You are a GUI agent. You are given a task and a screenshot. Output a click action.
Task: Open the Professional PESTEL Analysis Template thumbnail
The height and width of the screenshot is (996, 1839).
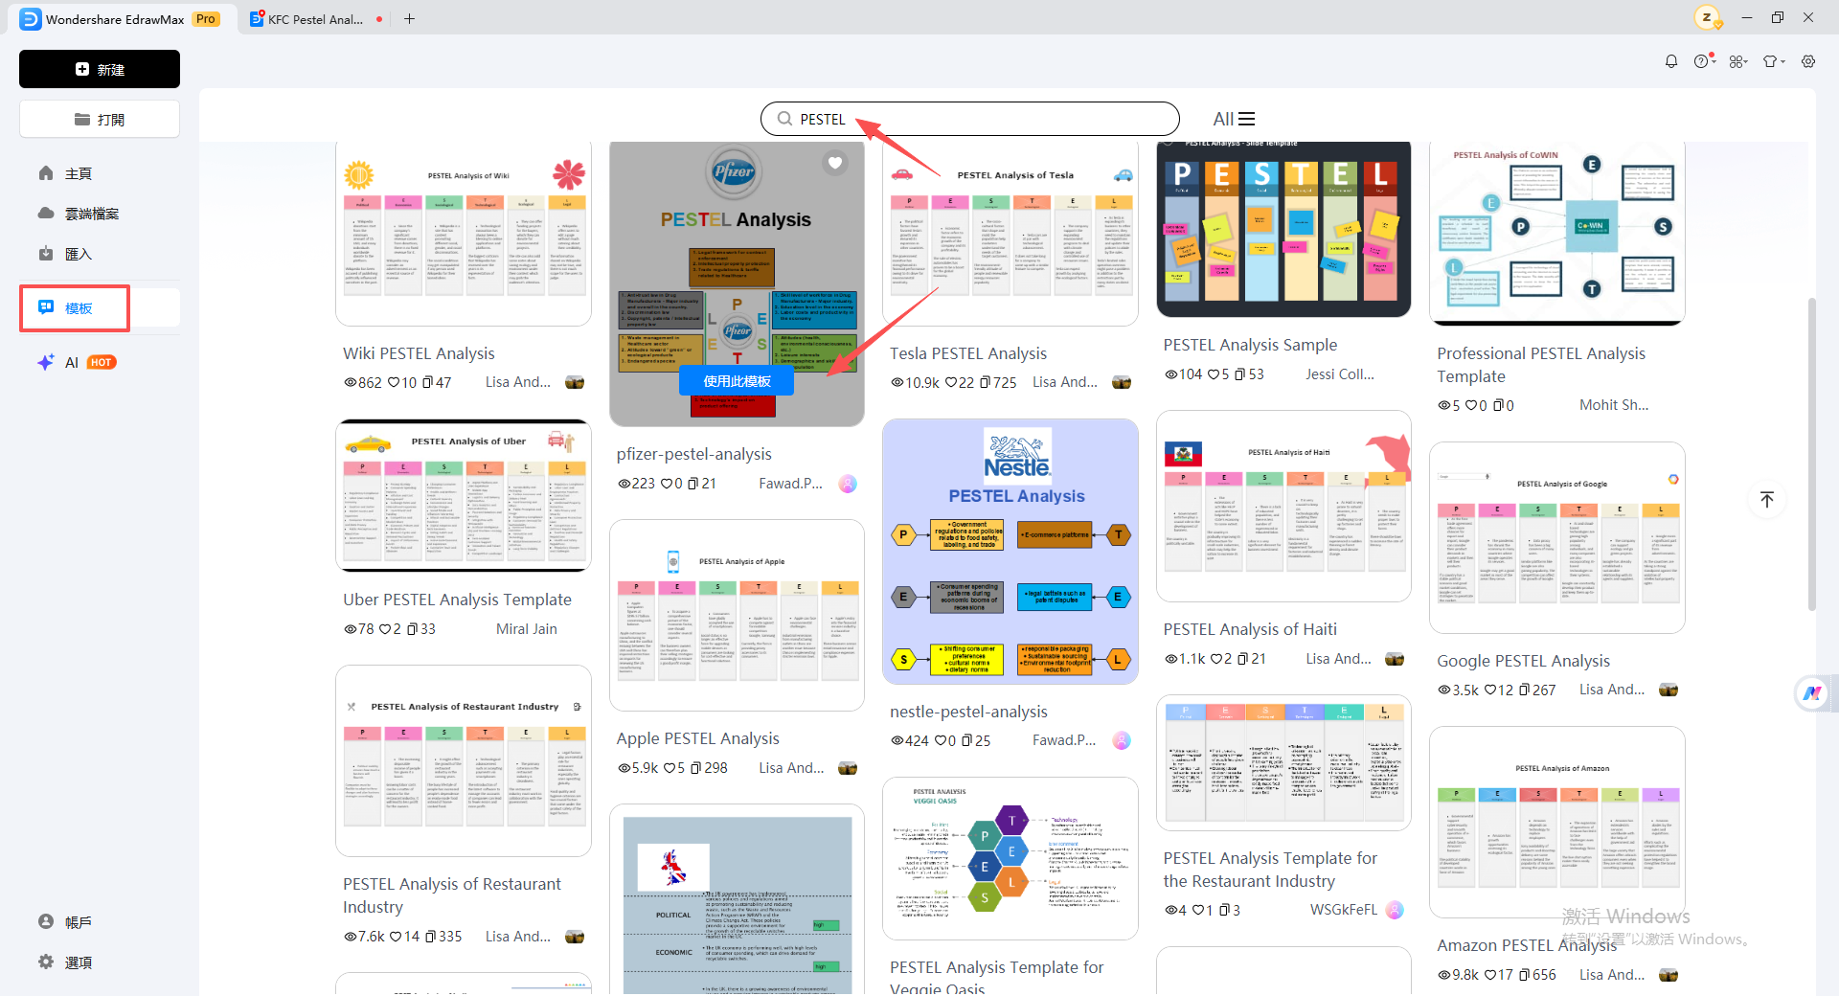(1557, 234)
